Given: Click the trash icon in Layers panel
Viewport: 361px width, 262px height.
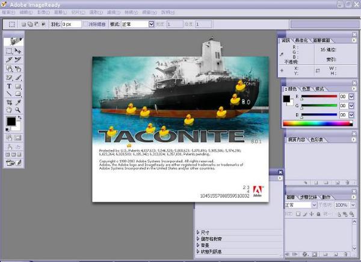Looking at the screenshot, I should click(345, 254).
